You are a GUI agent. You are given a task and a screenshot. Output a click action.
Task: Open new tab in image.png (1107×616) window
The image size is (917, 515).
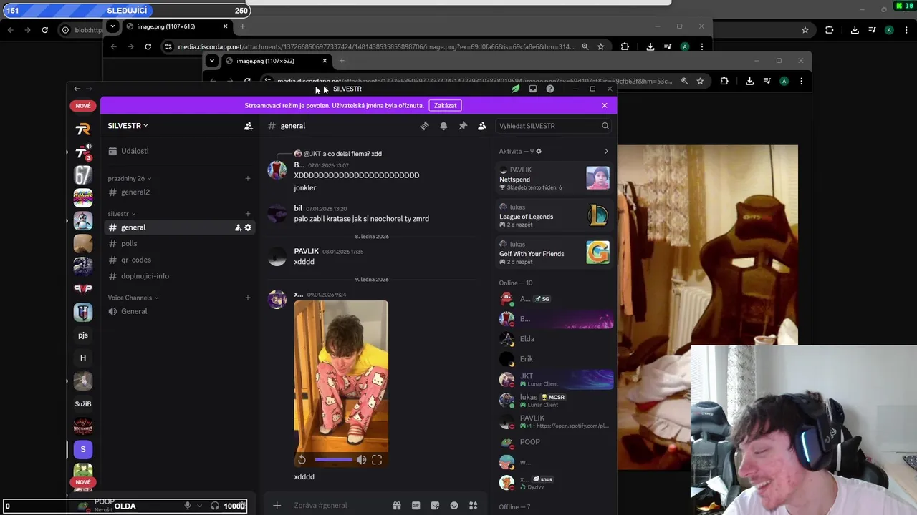[242, 26]
